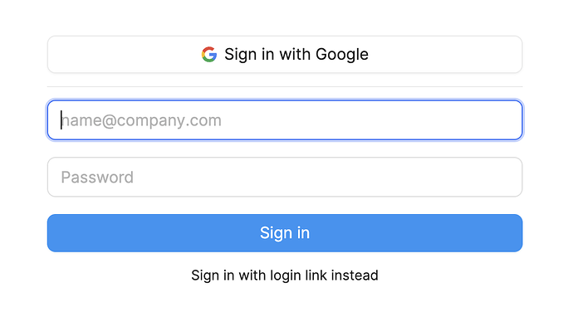Choose Google as sign-in method
This screenshot has width=573, height=312.
285,55
